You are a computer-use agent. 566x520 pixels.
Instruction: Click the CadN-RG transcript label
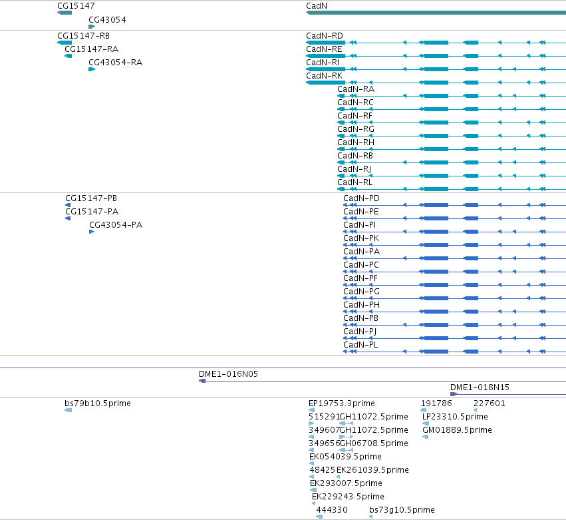pyautogui.click(x=356, y=129)
